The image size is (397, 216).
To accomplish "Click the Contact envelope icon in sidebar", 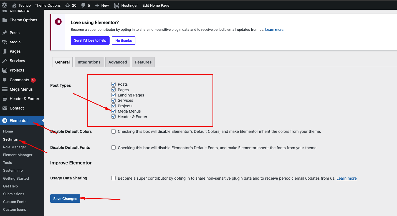I will click(x=5, y=108).
